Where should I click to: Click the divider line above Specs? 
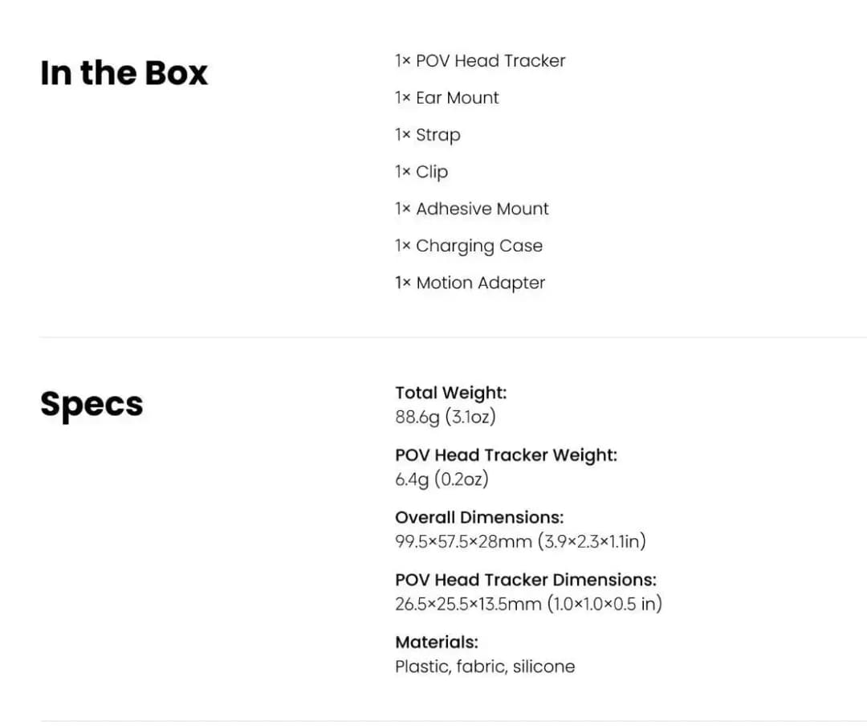coord(453,336)
